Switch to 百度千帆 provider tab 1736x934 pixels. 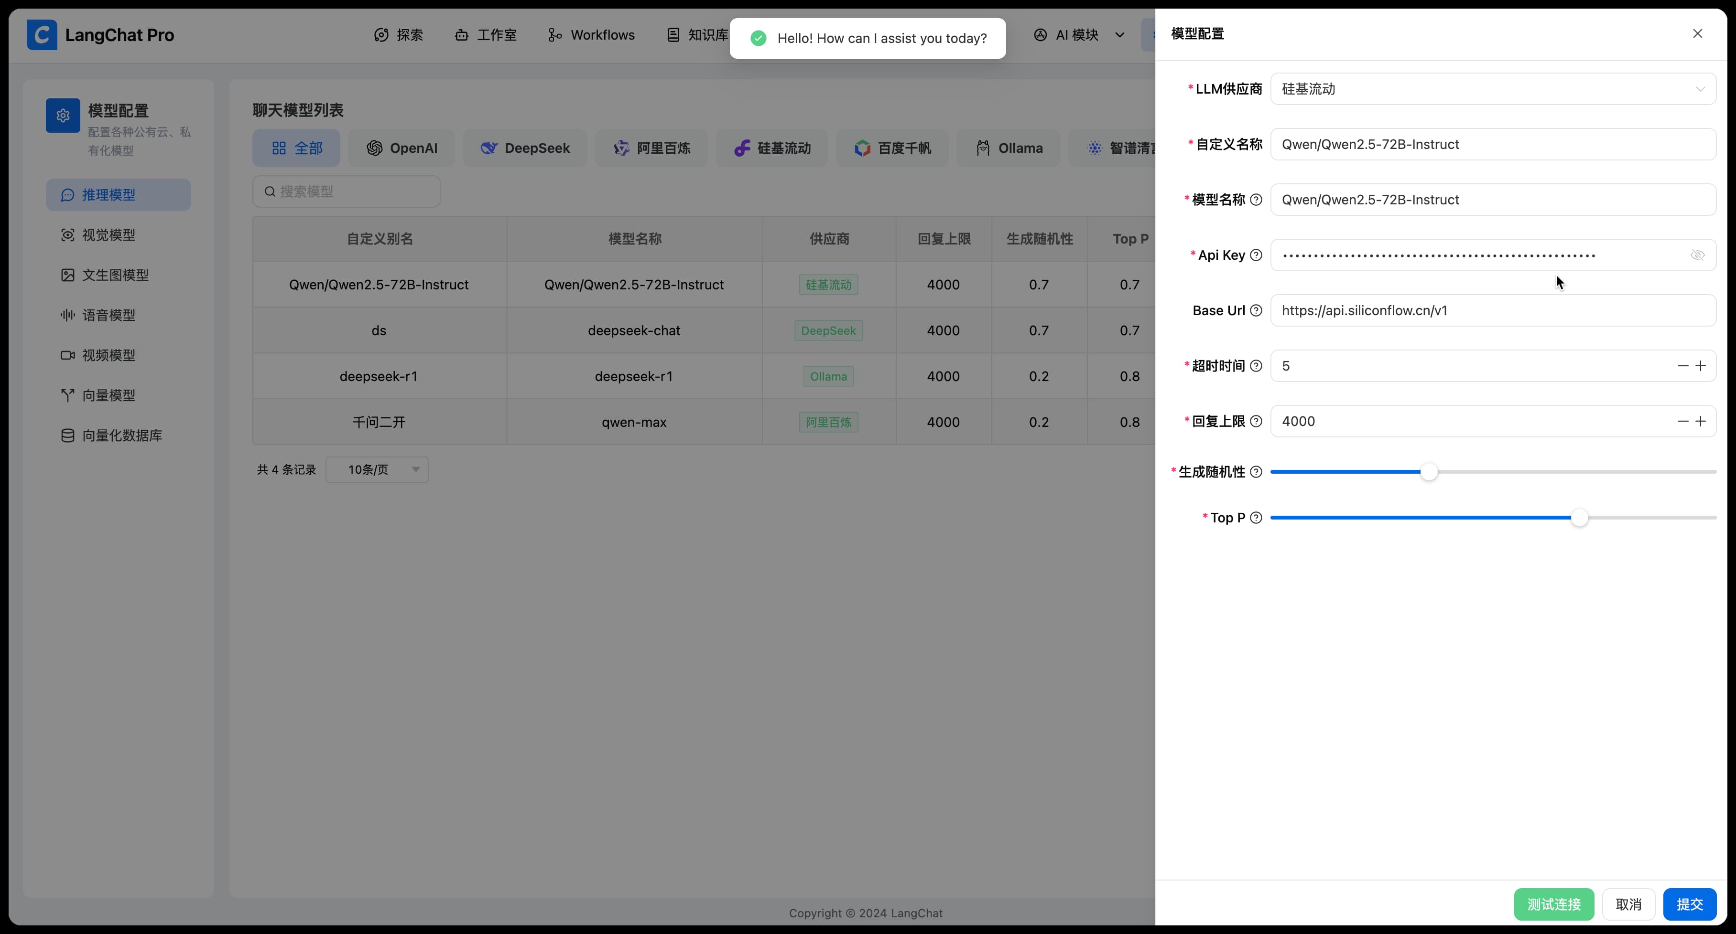coord(892,148)
